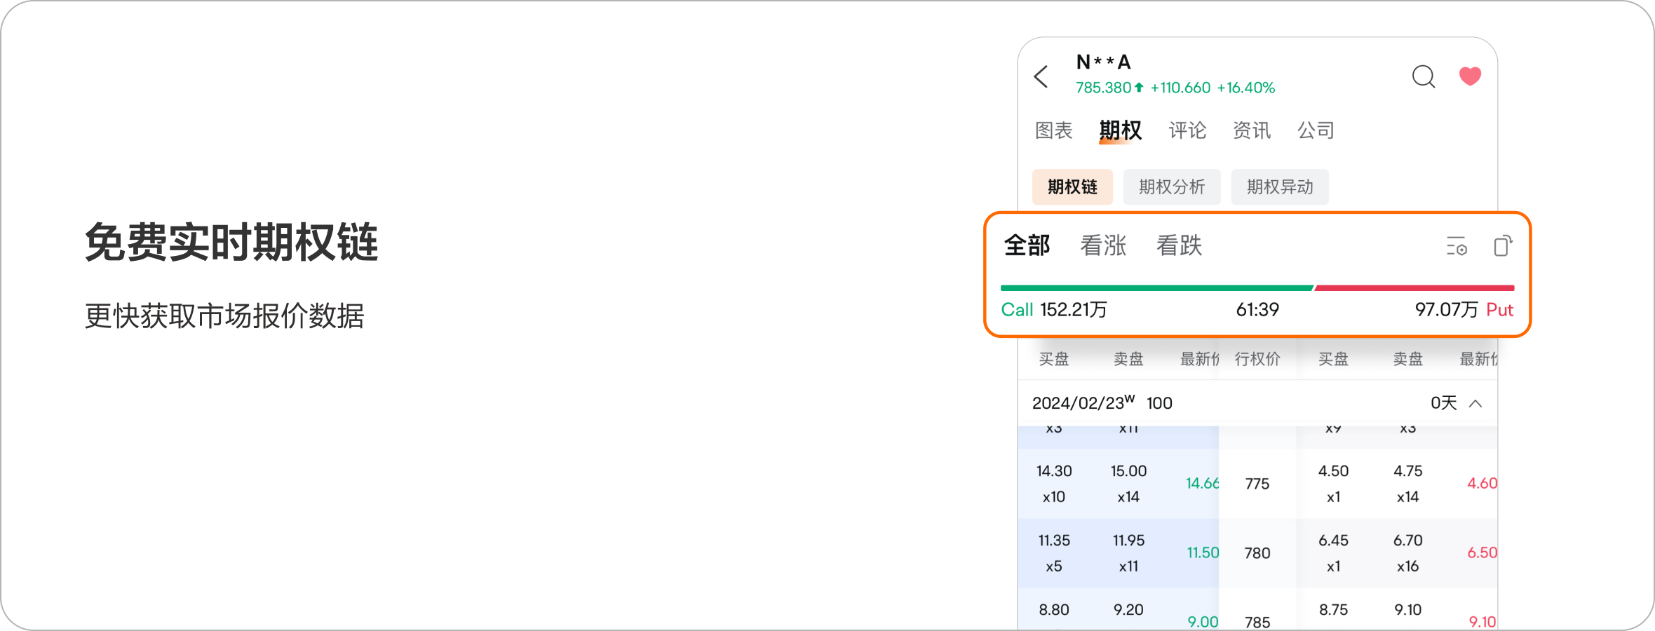Open the 评论 tab

point(1187,130)
